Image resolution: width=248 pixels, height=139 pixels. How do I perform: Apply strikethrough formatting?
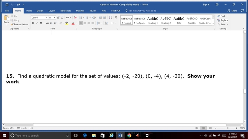pos(47,23)
